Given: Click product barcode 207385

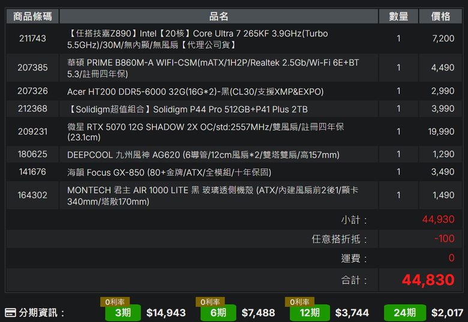Looking at the screenshot, I should click(32, 67).
